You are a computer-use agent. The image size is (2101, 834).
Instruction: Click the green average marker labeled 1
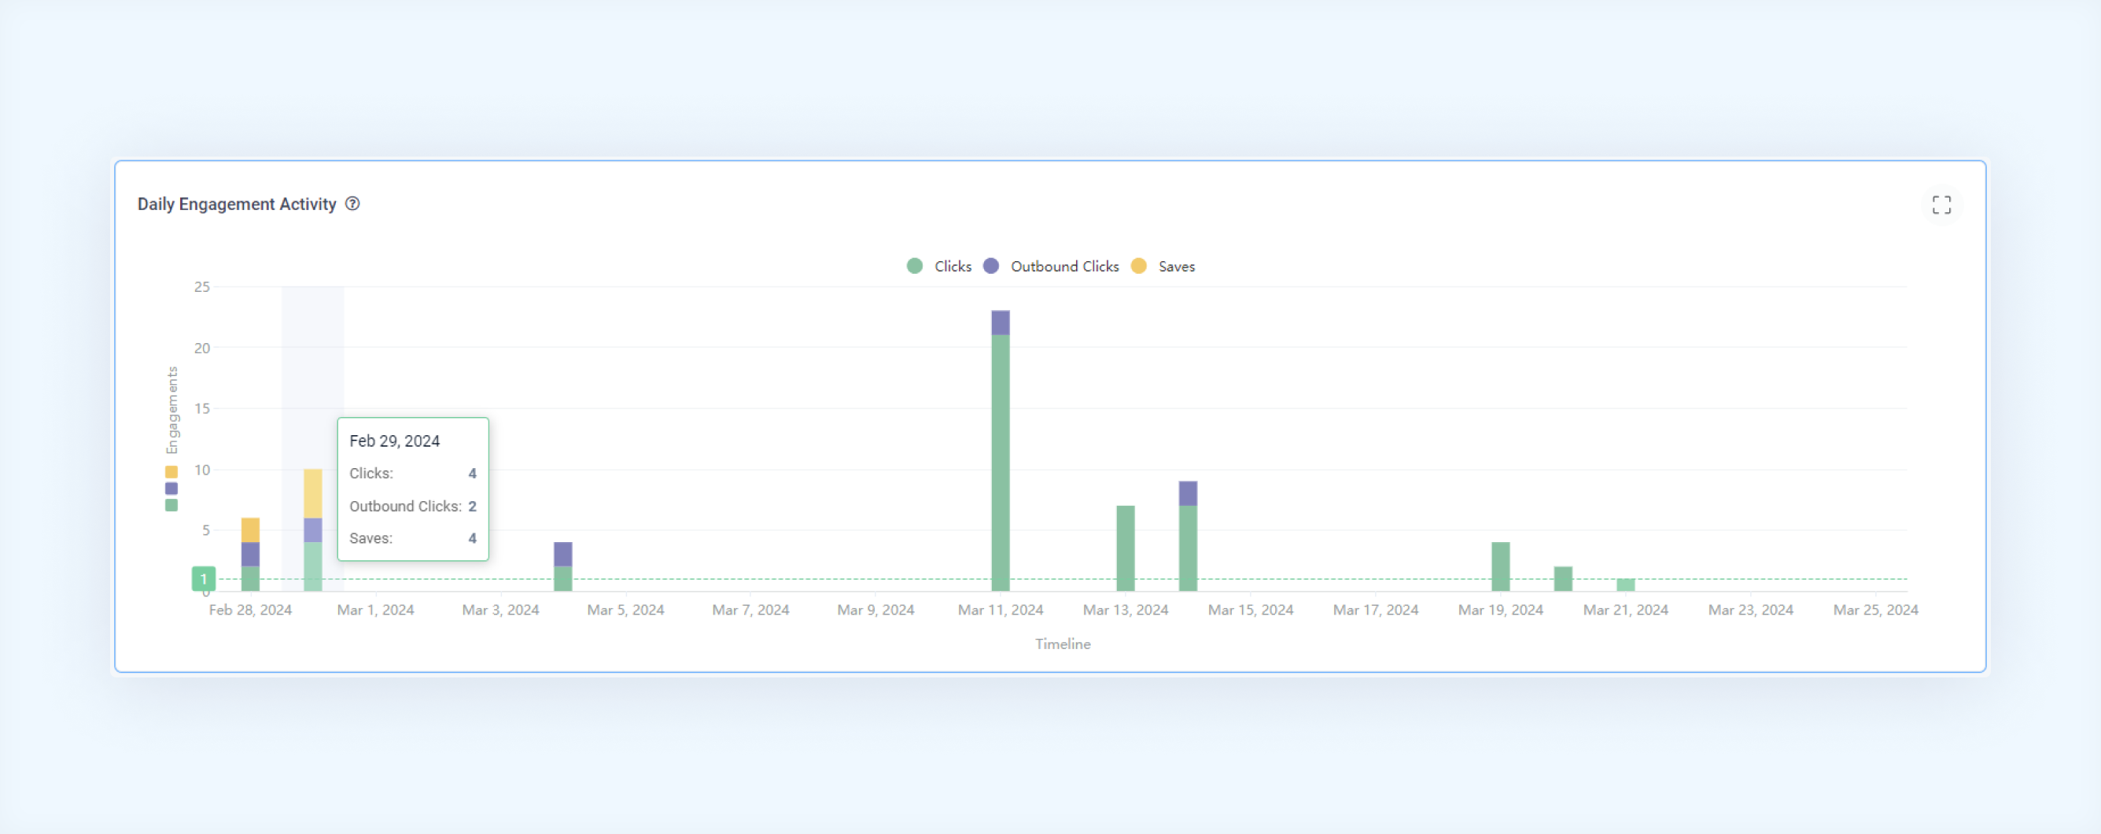pyautogui.click(x=204, y=578)
